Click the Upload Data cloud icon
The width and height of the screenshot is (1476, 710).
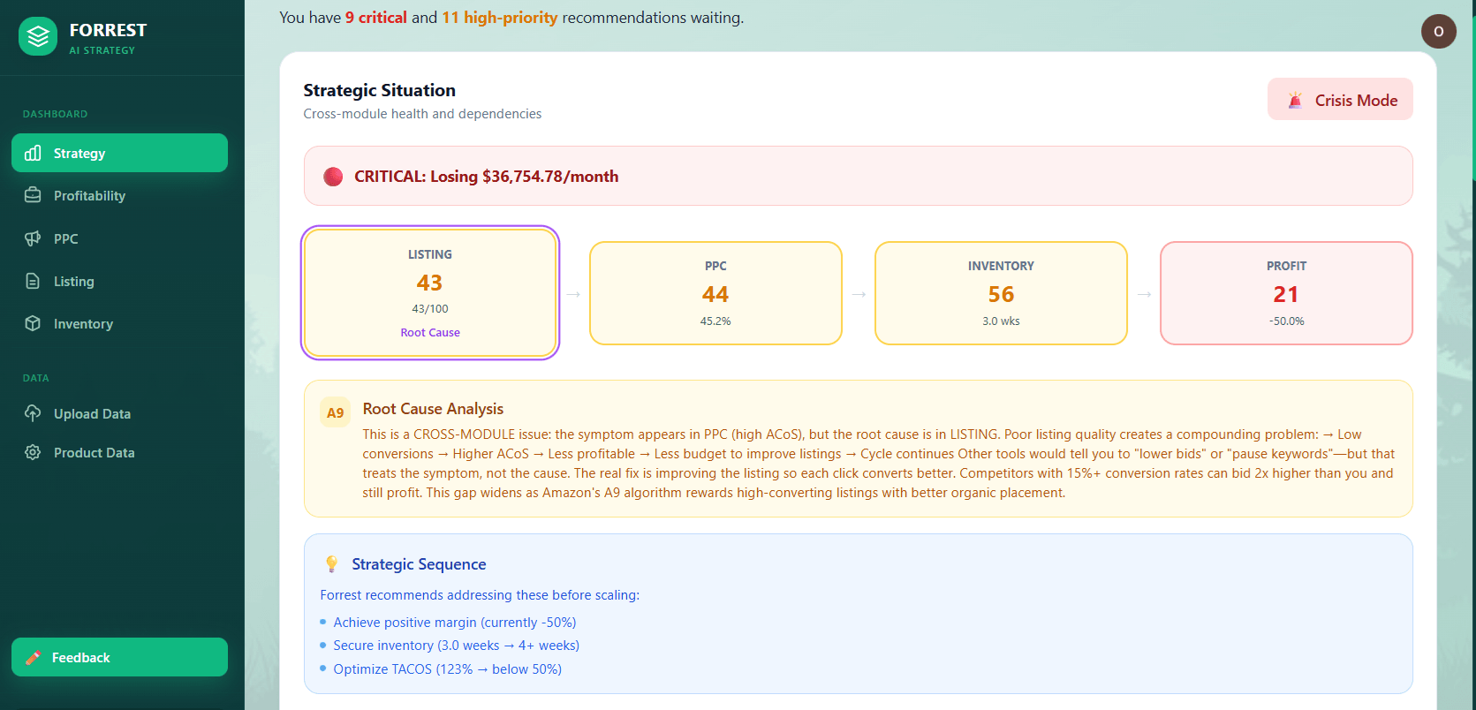coord(33,413)
